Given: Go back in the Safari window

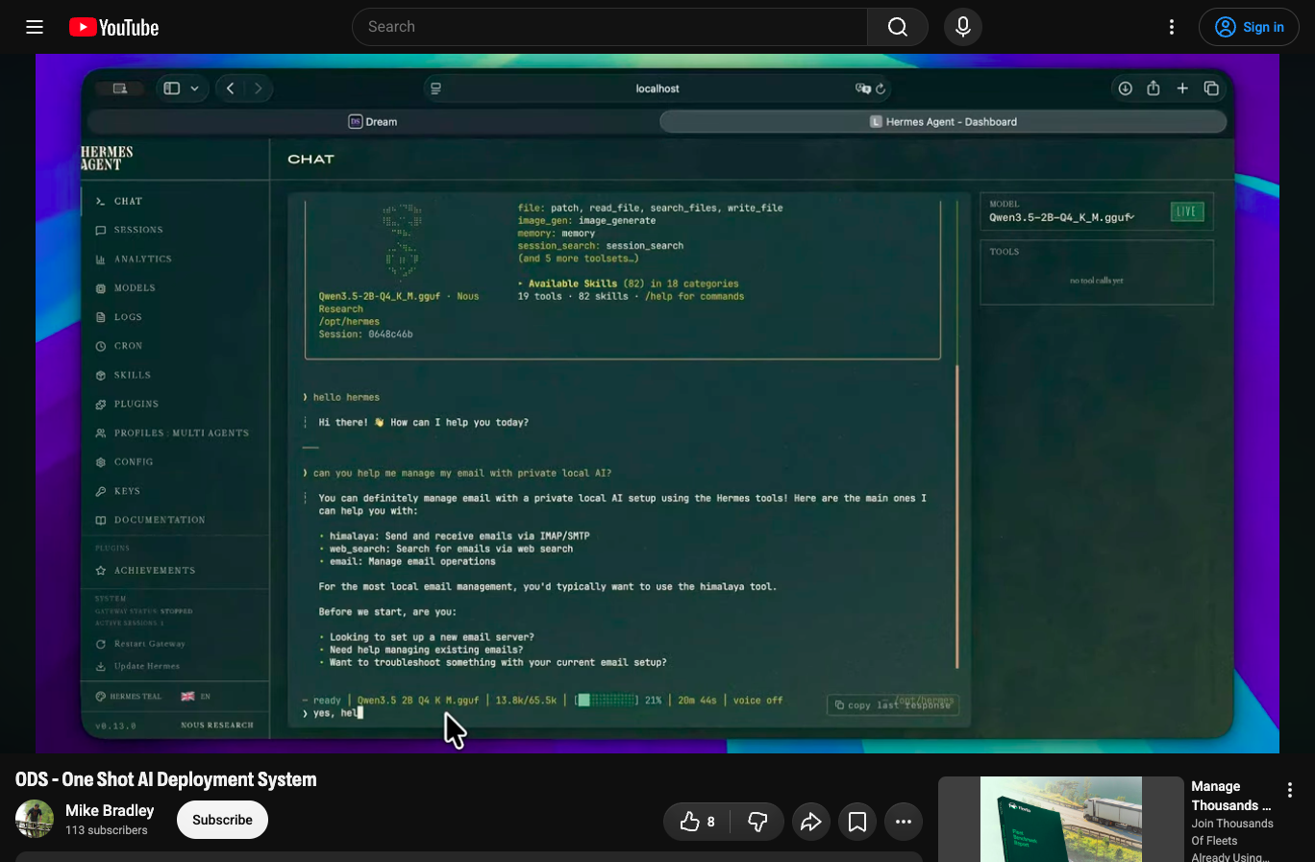Looking at the screenshot, I should [231, 88].
